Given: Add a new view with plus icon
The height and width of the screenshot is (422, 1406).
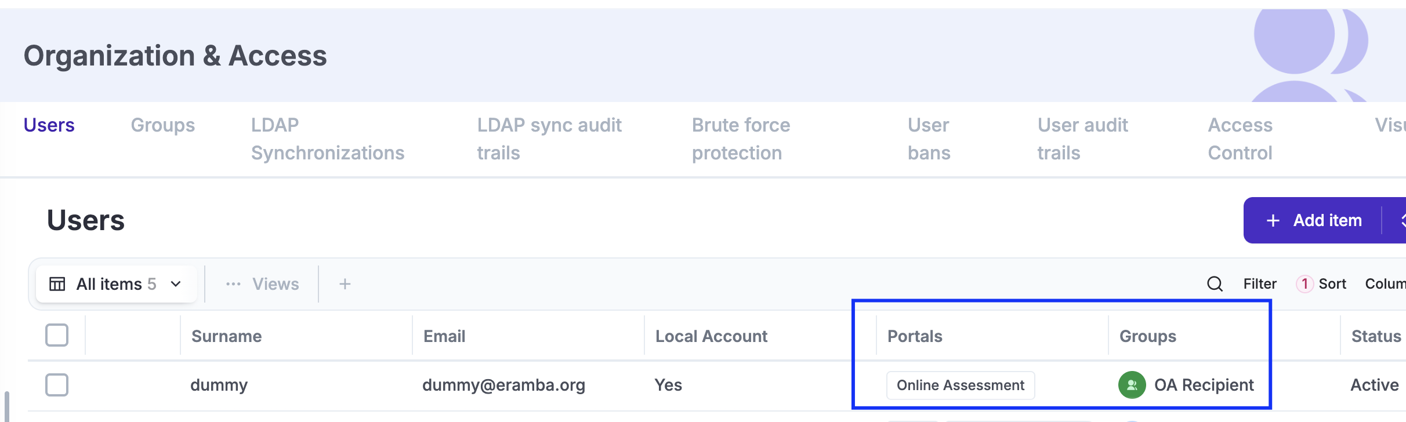Looking at the screenshot, I should [345, 284].
